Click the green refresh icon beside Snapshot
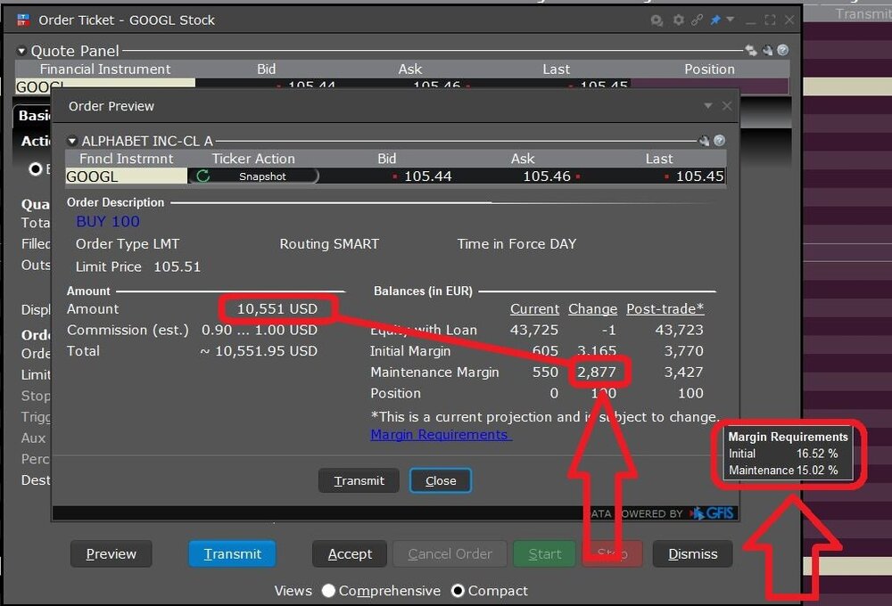The width and height of the screenshot is (892, 606). click(203, 176)
